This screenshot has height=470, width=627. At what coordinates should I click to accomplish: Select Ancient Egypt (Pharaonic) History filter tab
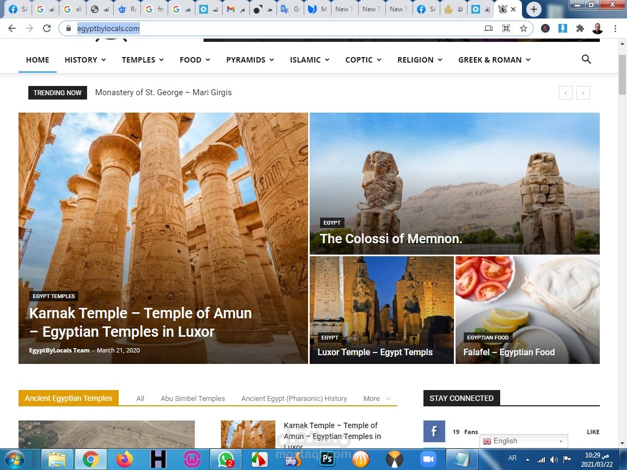(x=294, y=398)
